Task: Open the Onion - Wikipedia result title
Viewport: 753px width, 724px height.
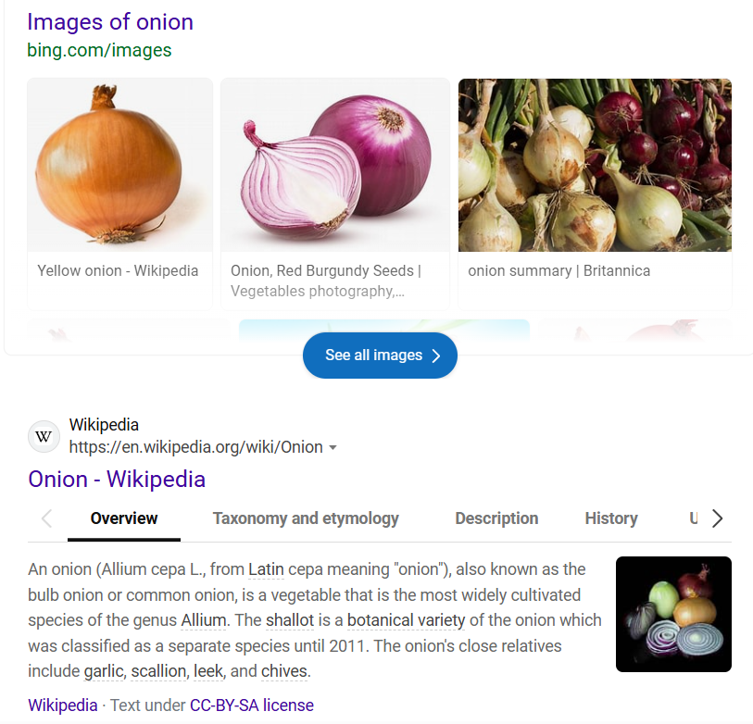Action: pos(117,480)
